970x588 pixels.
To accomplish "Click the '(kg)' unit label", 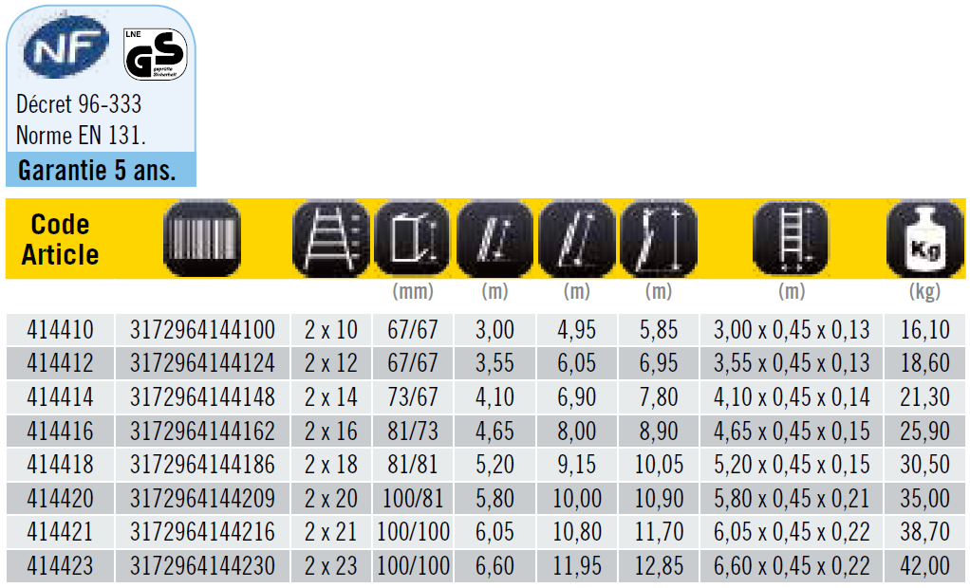I will point(924,291).
